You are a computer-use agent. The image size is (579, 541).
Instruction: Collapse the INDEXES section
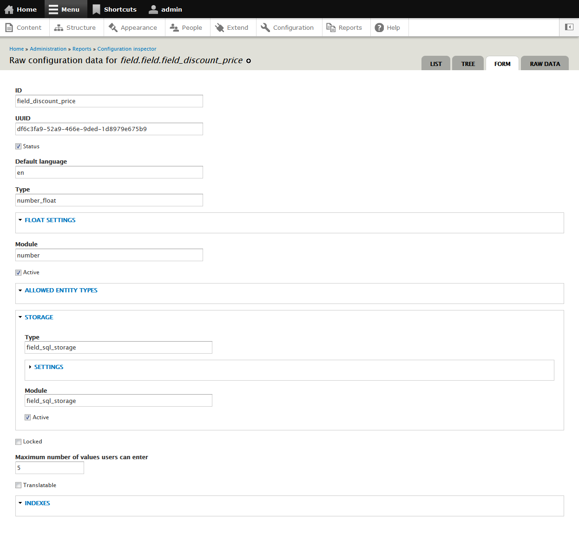click(x=37, y=503)
